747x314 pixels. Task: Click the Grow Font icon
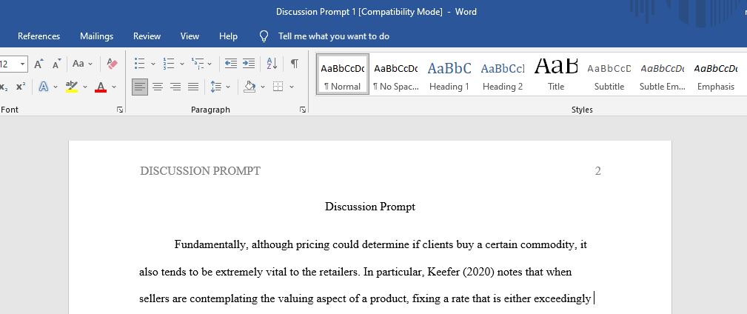pos(38,64)
